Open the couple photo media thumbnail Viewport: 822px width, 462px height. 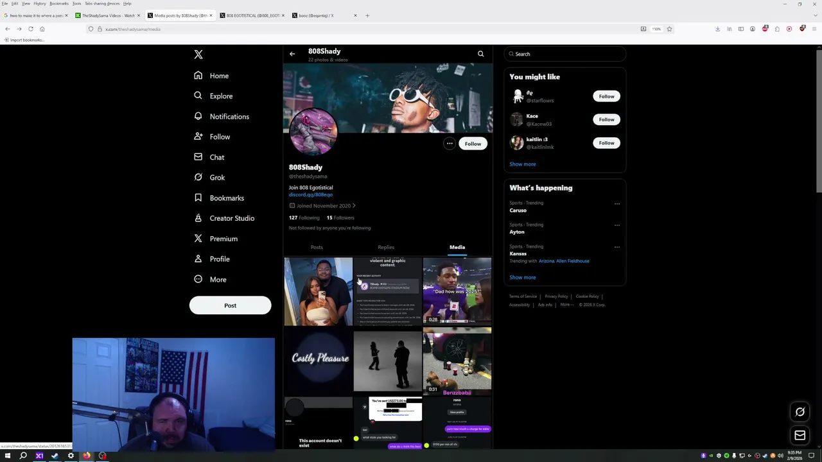[x=319, y=292]
